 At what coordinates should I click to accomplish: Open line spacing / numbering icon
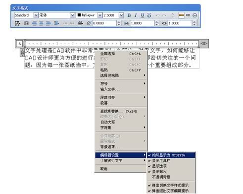click(56, 23)
